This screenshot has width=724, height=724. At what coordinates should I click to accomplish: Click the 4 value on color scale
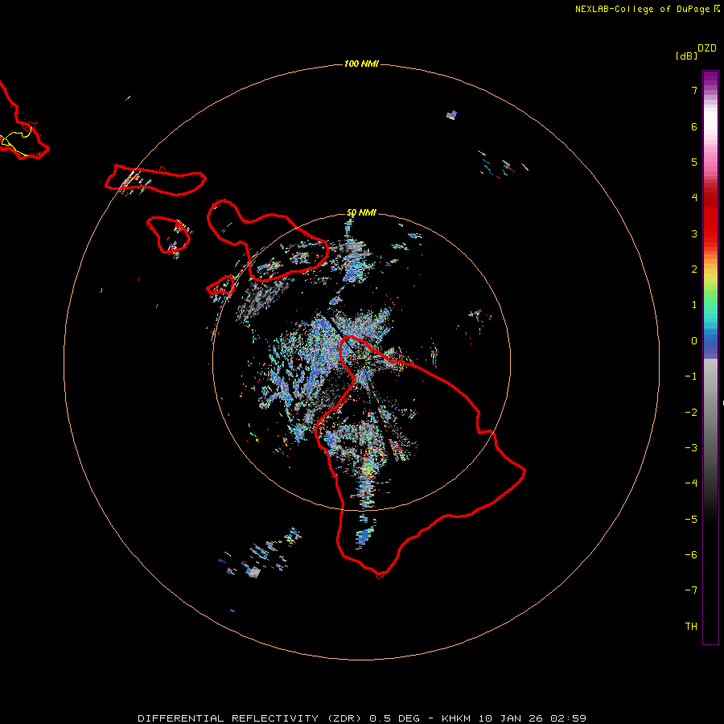point(694,198)
